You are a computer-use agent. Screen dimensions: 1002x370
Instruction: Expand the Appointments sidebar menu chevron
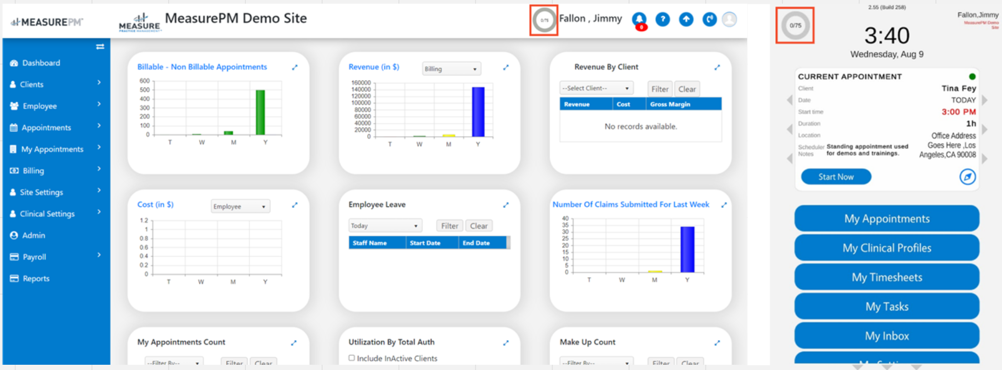(x=99, y=126)
